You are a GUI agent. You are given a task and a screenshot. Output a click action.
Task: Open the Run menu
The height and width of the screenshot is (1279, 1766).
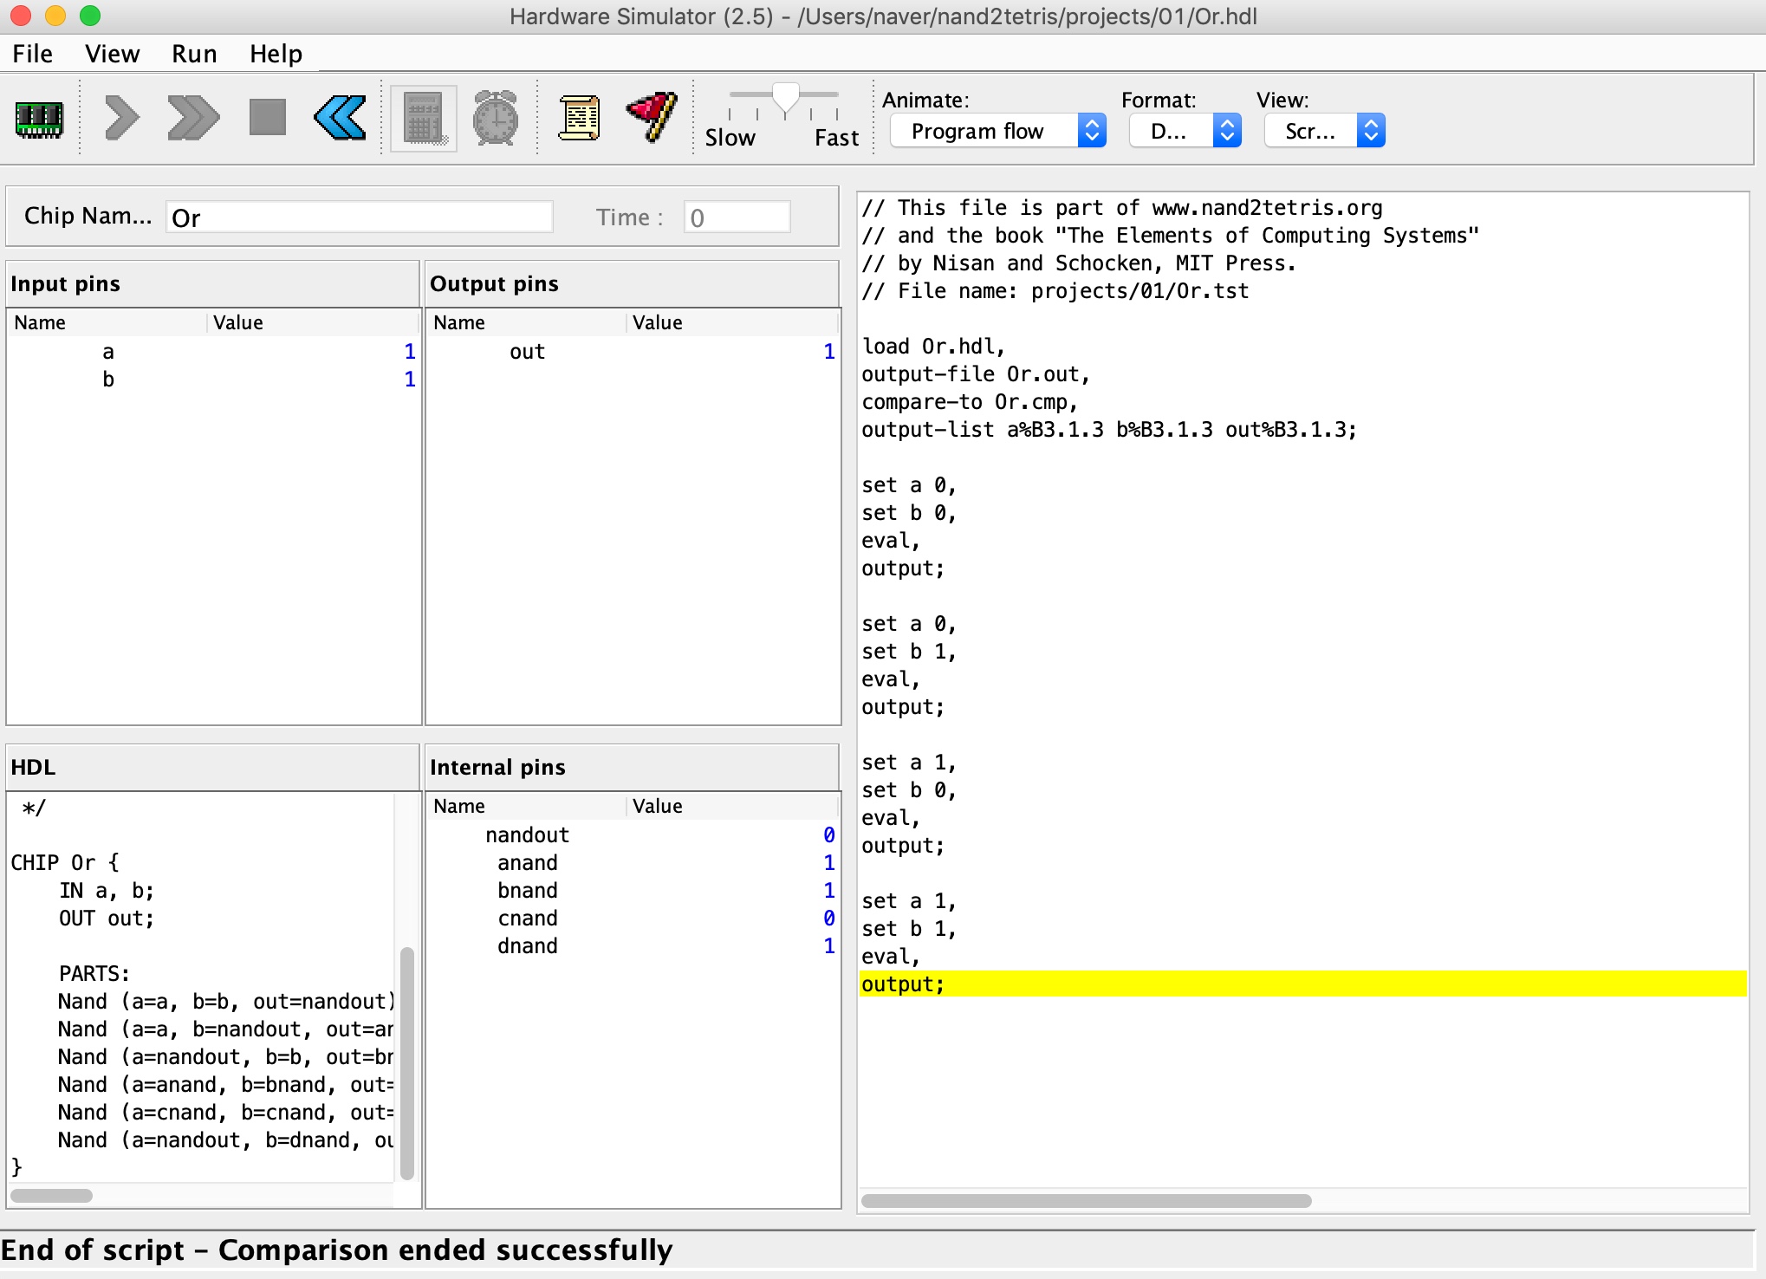(x=194, y=54)
